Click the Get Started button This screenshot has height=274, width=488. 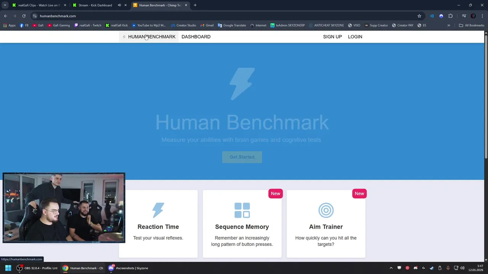pyautogui.click(x=242, y=157)
